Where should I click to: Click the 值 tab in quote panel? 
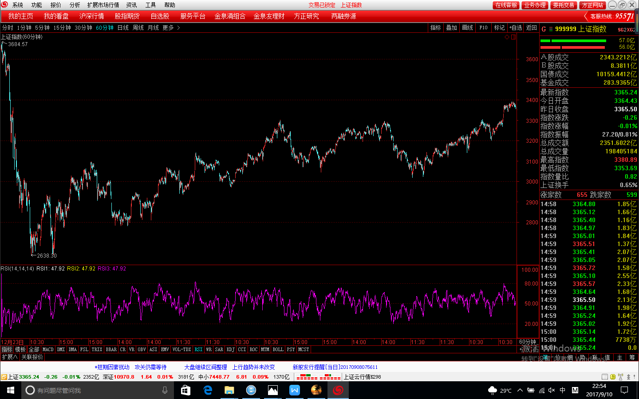click(607, 357)
